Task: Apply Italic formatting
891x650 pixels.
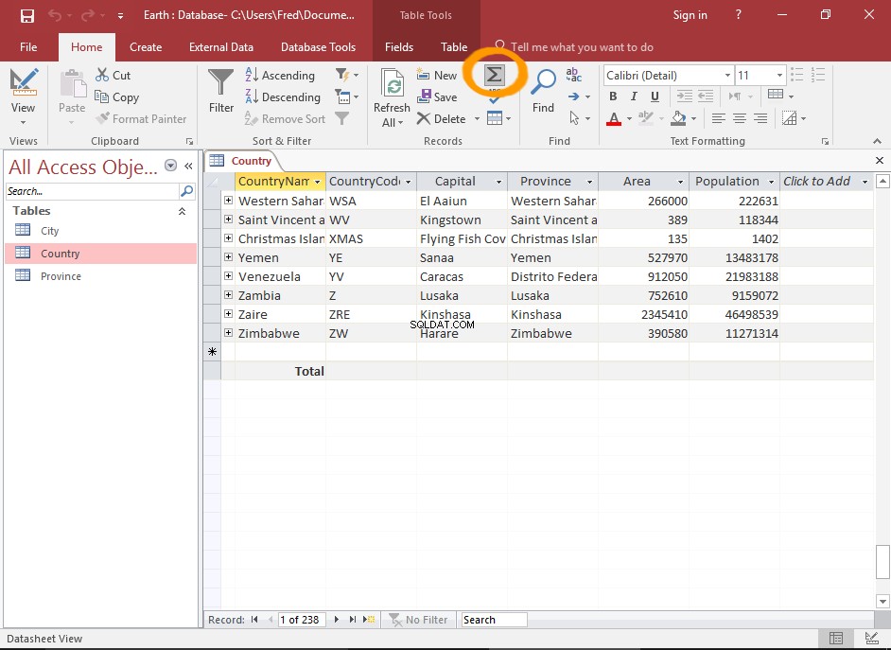Action: coord(634,97)
